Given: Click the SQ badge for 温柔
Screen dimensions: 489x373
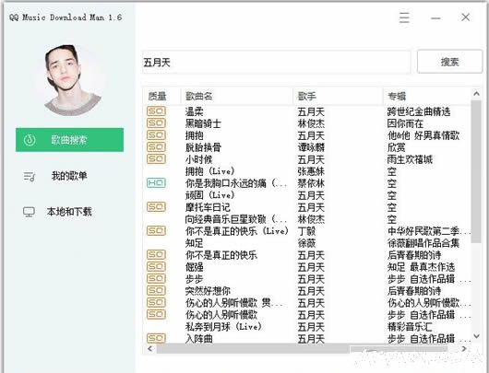Looking at the screenshot, I should (156, 111).
